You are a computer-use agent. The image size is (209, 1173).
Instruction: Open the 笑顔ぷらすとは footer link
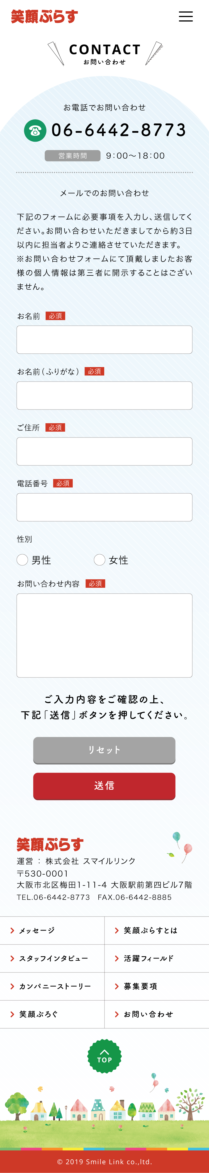(x=150, y=930)
